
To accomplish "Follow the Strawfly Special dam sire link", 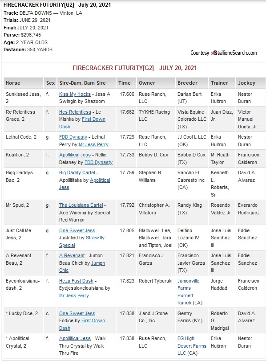I will pyautogui.click(x=82, y=241).
